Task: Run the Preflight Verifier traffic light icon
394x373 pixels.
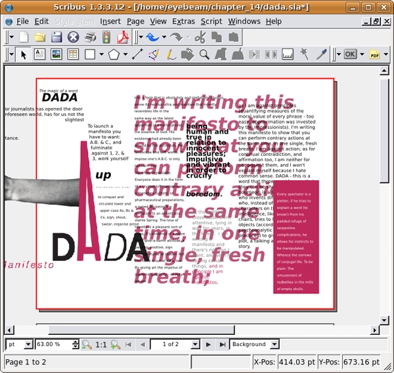Action: [x=106, y=37]
